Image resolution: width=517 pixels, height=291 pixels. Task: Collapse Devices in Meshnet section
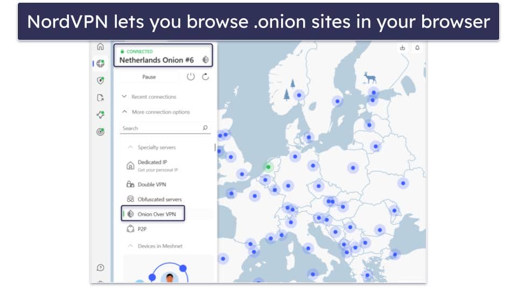click(155, 246)
